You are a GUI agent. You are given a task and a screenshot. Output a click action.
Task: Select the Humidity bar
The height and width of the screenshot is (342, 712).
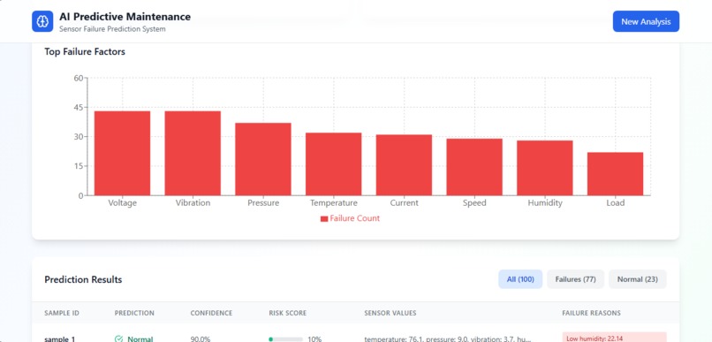pos(544,168)
